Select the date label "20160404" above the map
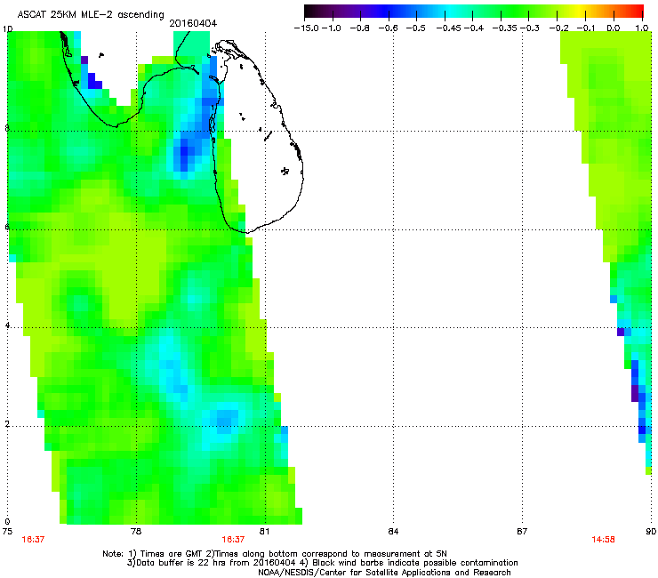Screen dimensions: 658x578 193,23
